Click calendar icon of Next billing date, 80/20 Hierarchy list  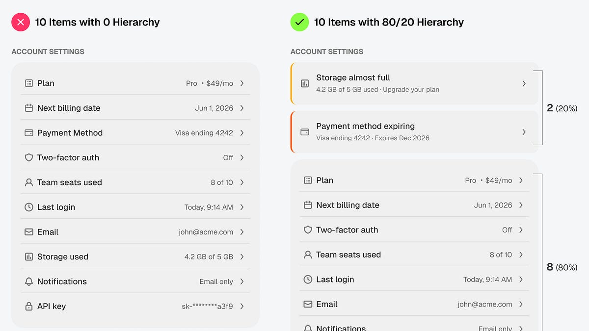308,205
